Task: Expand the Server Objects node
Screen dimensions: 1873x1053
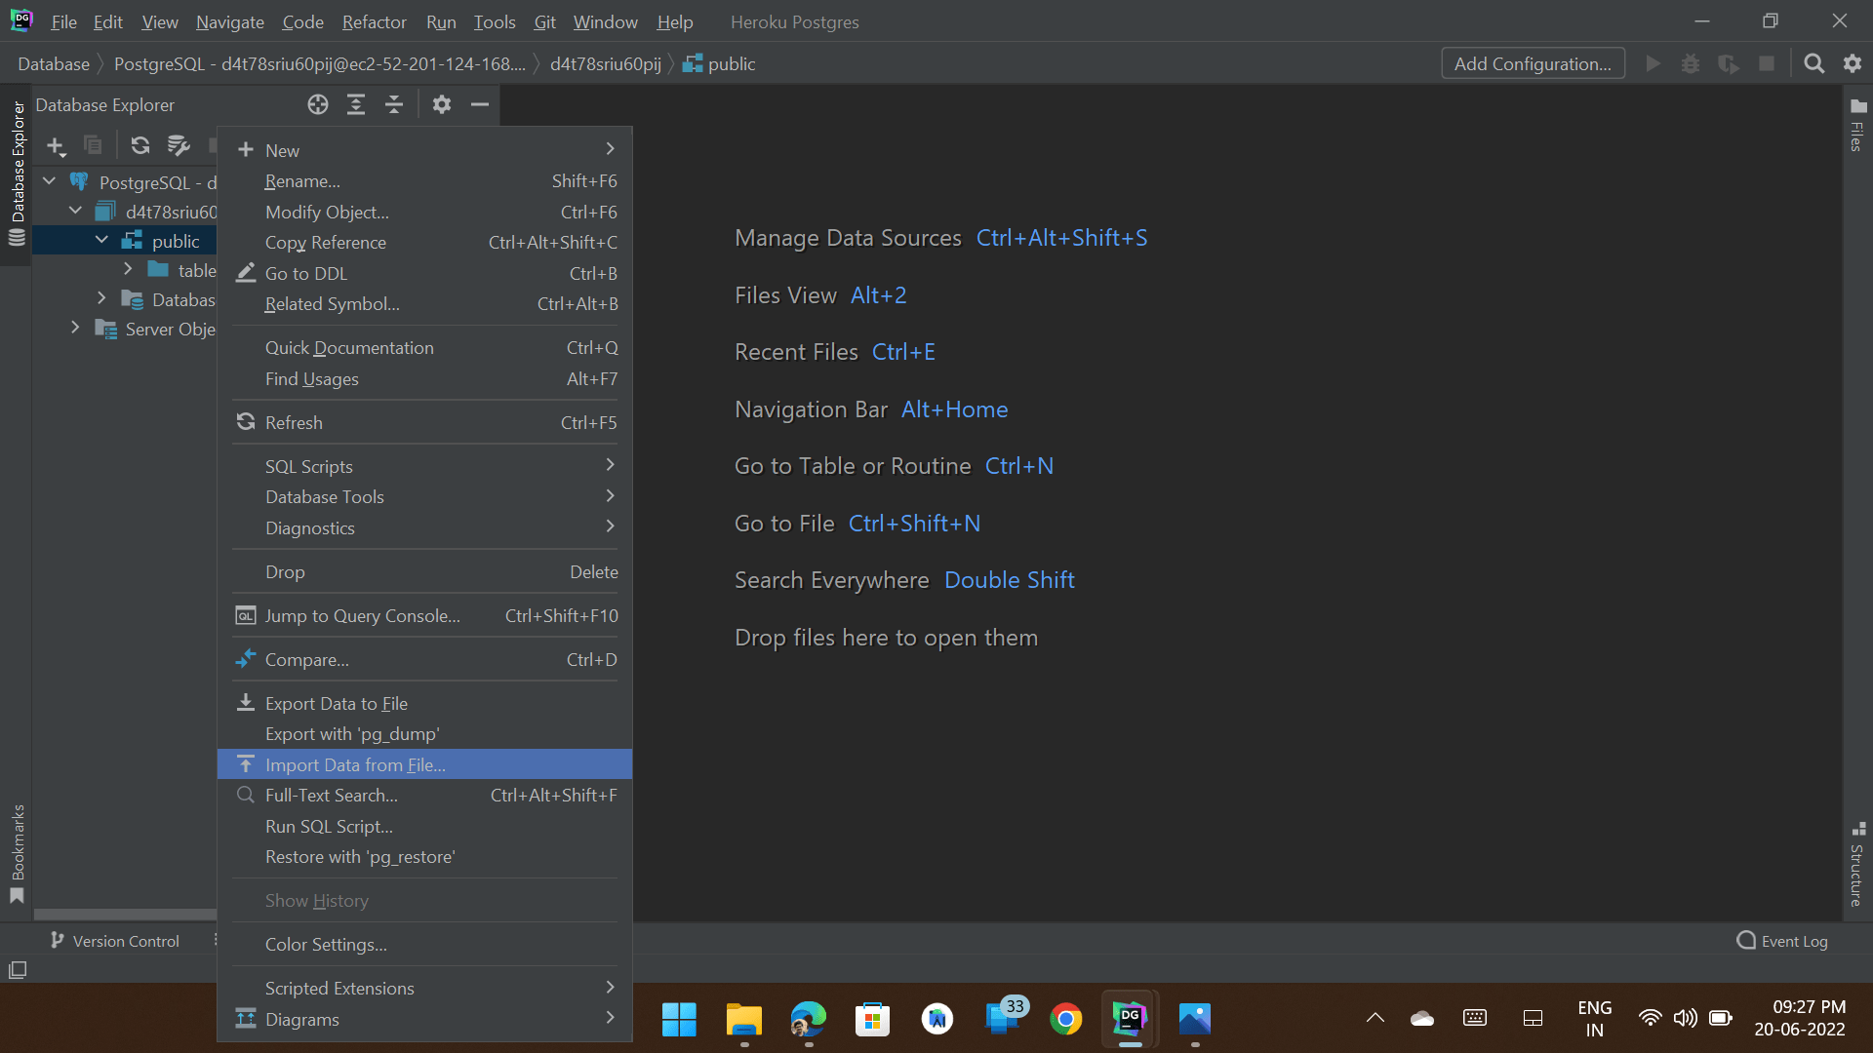Action: click(75, 329)
